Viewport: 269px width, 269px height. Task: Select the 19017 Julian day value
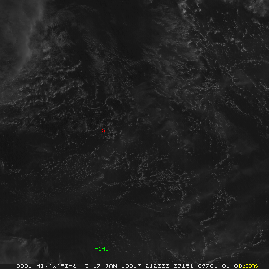(131, 266)
